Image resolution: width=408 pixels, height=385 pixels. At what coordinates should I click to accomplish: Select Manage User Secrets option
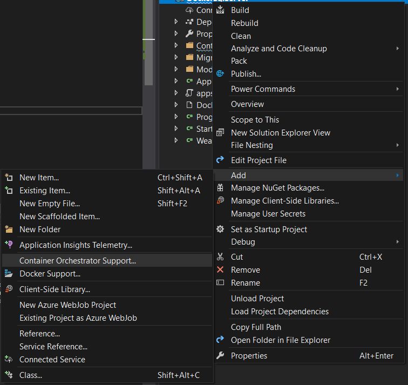(268, 214)
